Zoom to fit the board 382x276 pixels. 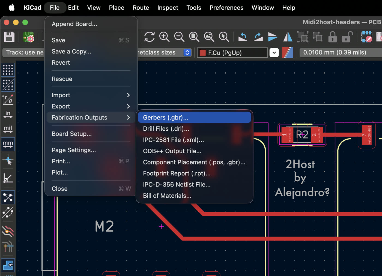pos(194,37)
